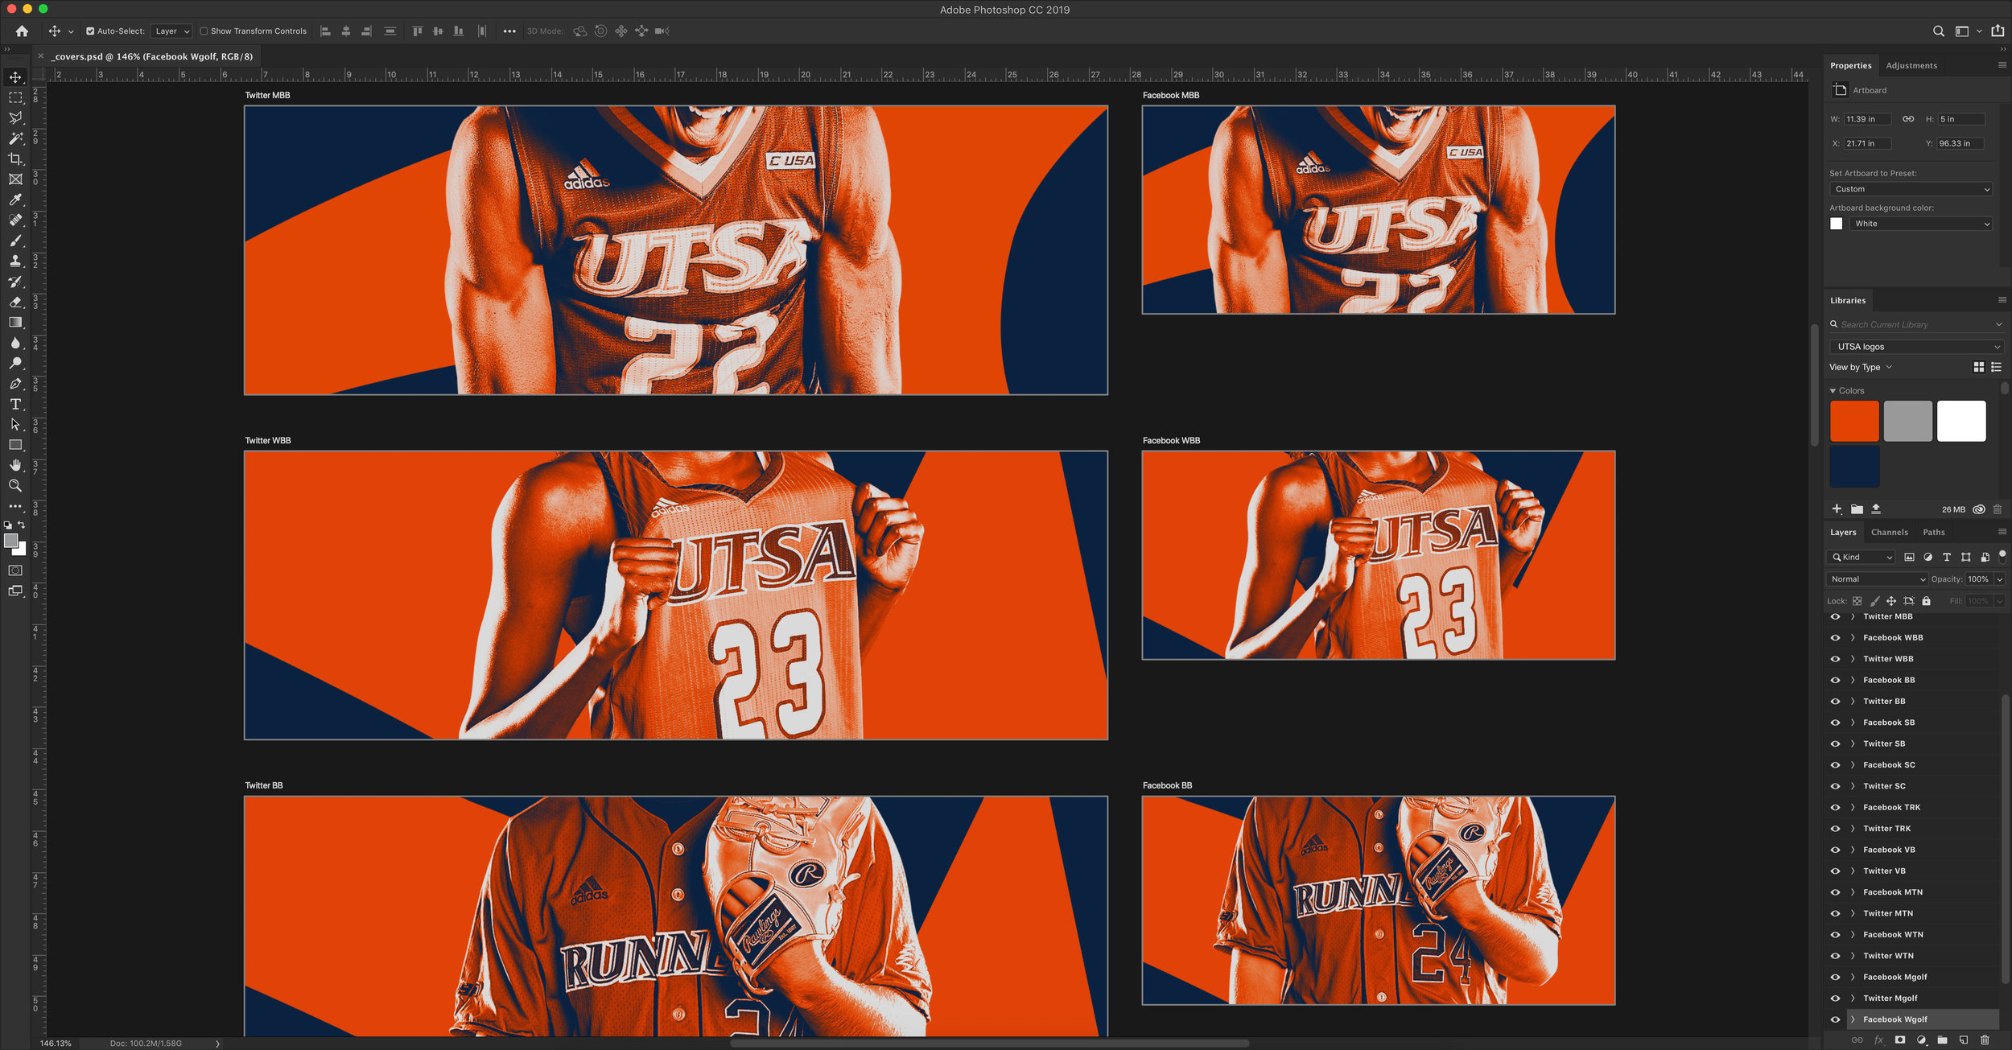Enable Show Transform Controls checkbox
2012x1050 pixels.
(x=204, y=31)
